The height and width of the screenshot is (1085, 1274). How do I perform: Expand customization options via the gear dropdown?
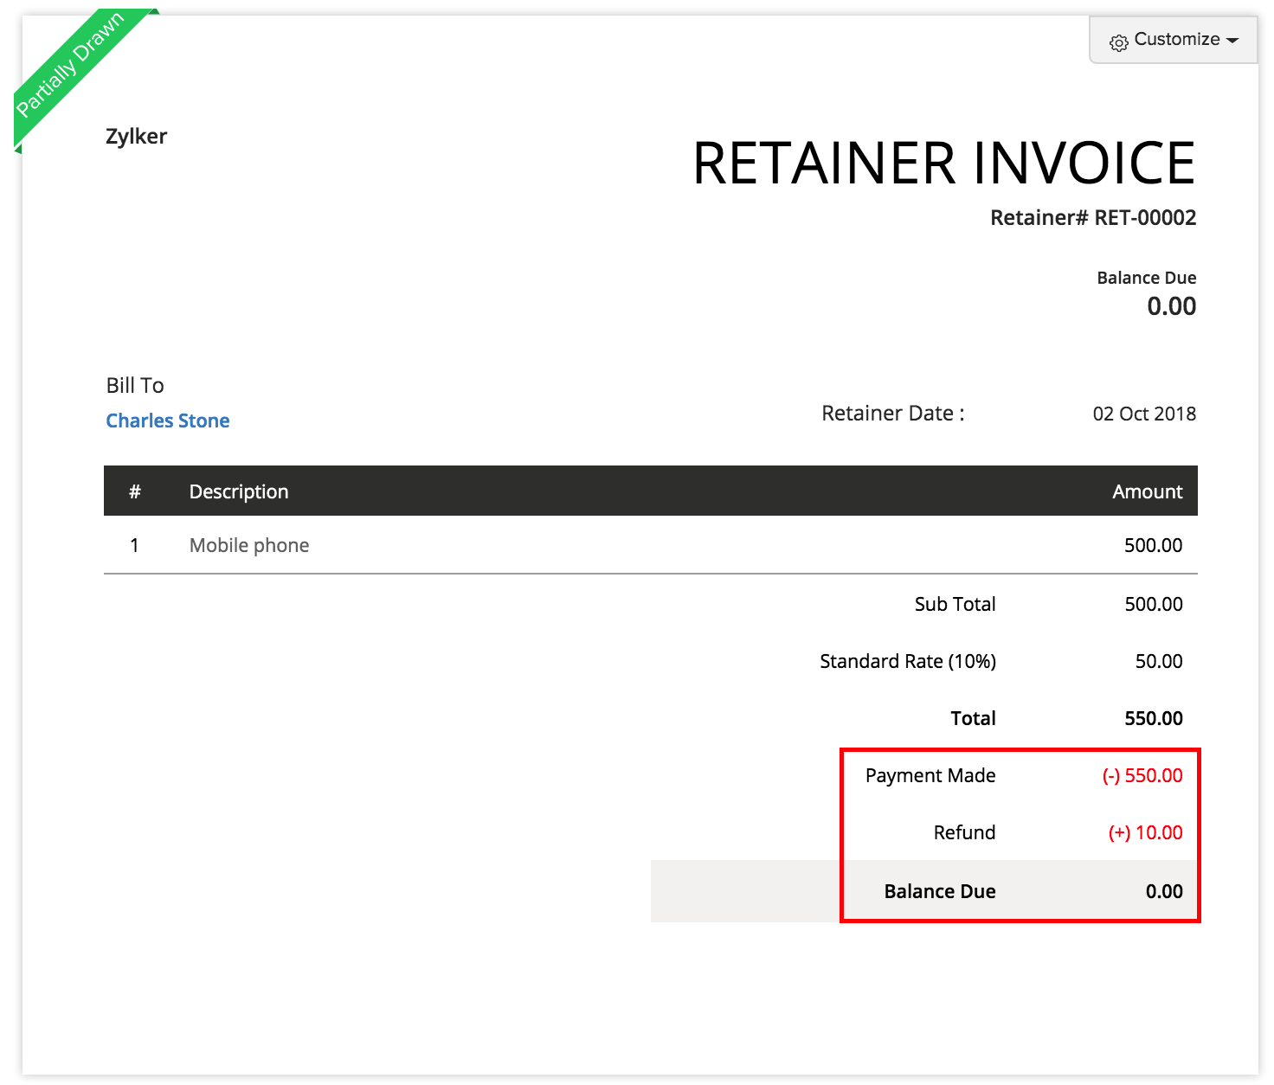[x=1118, y=40]
